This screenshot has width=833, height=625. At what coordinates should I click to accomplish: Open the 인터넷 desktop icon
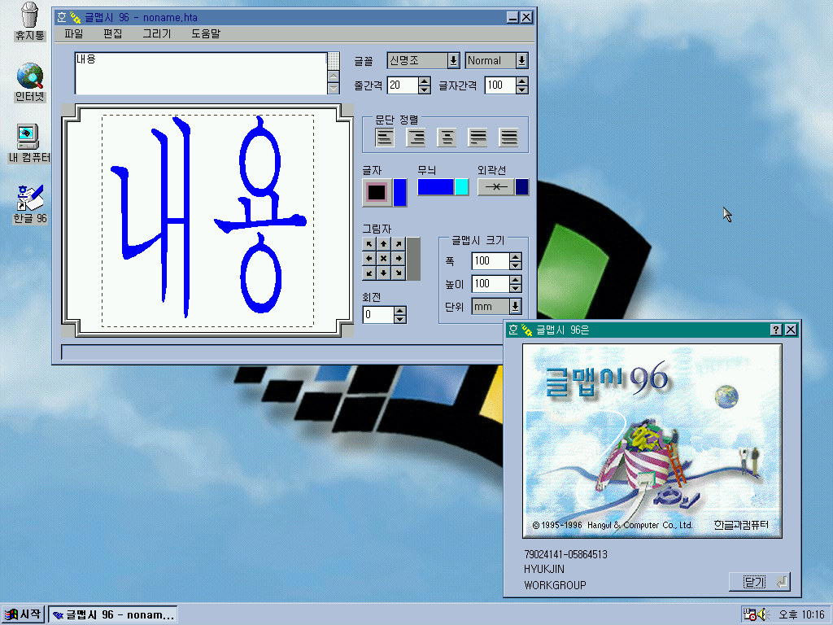click(30, 82)
